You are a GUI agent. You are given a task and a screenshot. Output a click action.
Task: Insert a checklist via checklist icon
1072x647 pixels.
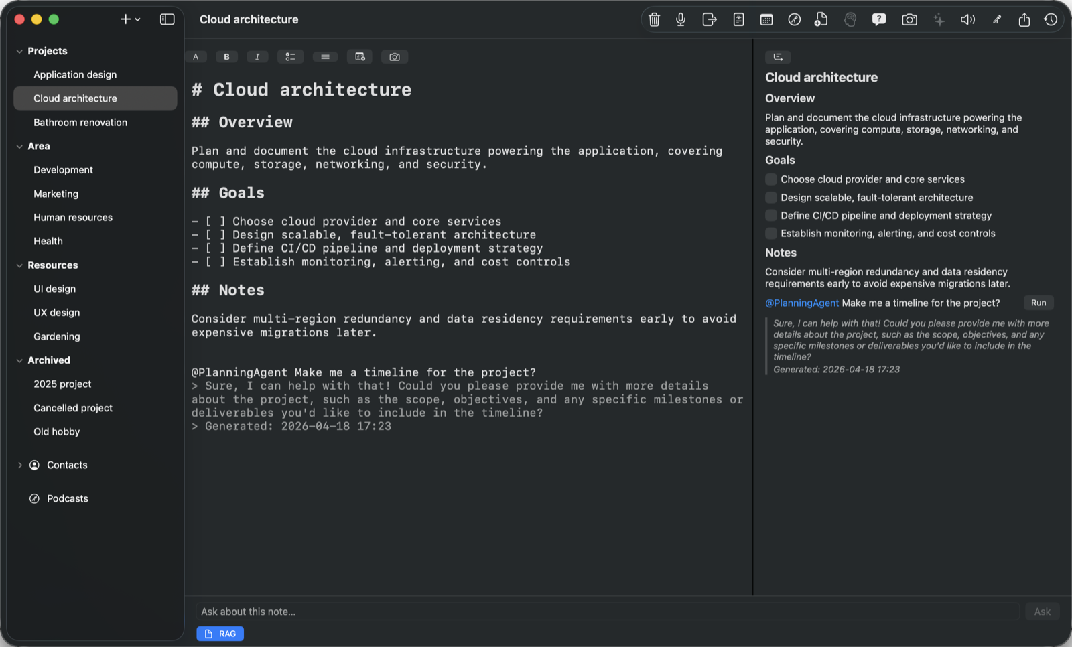click(290, 57)
